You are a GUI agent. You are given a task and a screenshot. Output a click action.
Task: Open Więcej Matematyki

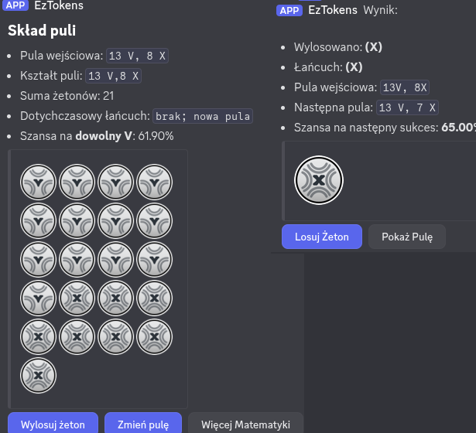245,424
